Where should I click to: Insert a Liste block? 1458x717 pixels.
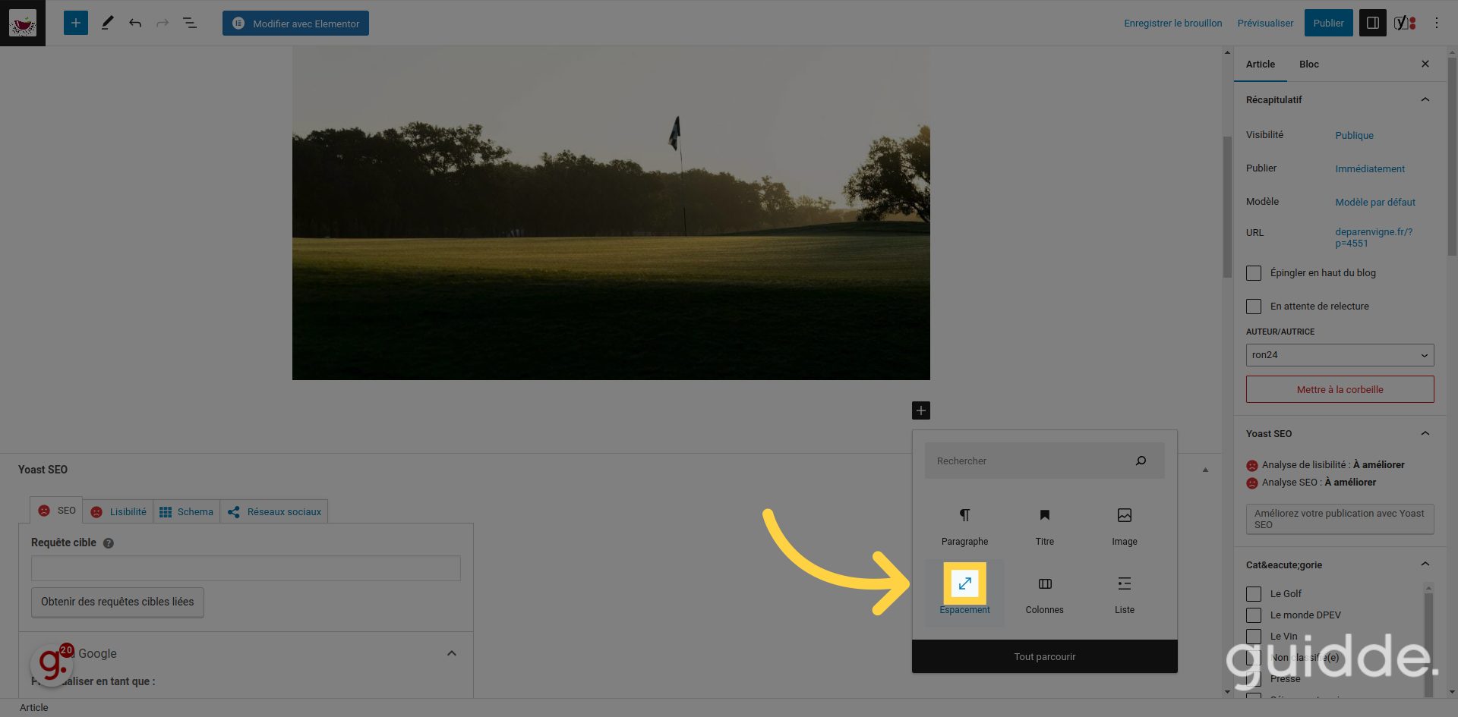tap(1125, 593)
